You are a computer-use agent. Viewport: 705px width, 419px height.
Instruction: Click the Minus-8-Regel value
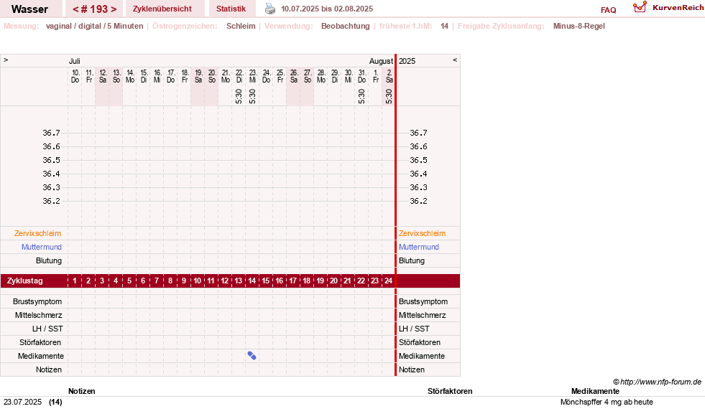point(579,26)
